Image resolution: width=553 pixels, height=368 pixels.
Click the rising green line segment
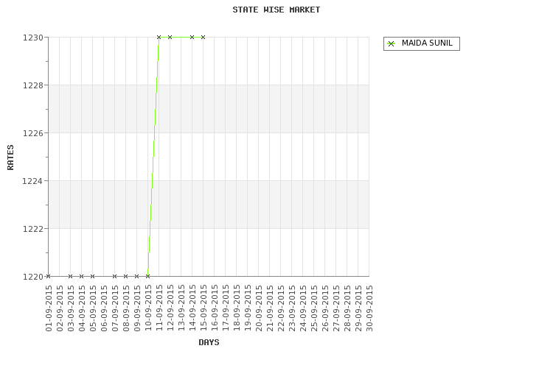[x=153, y=157]
